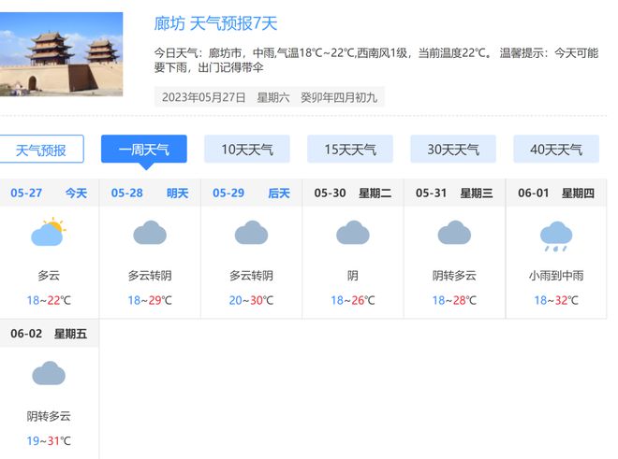Viewport: 618px width, 459px height.
Task: Open the 40天天气 forecast tab
Action: pos(556,150)
